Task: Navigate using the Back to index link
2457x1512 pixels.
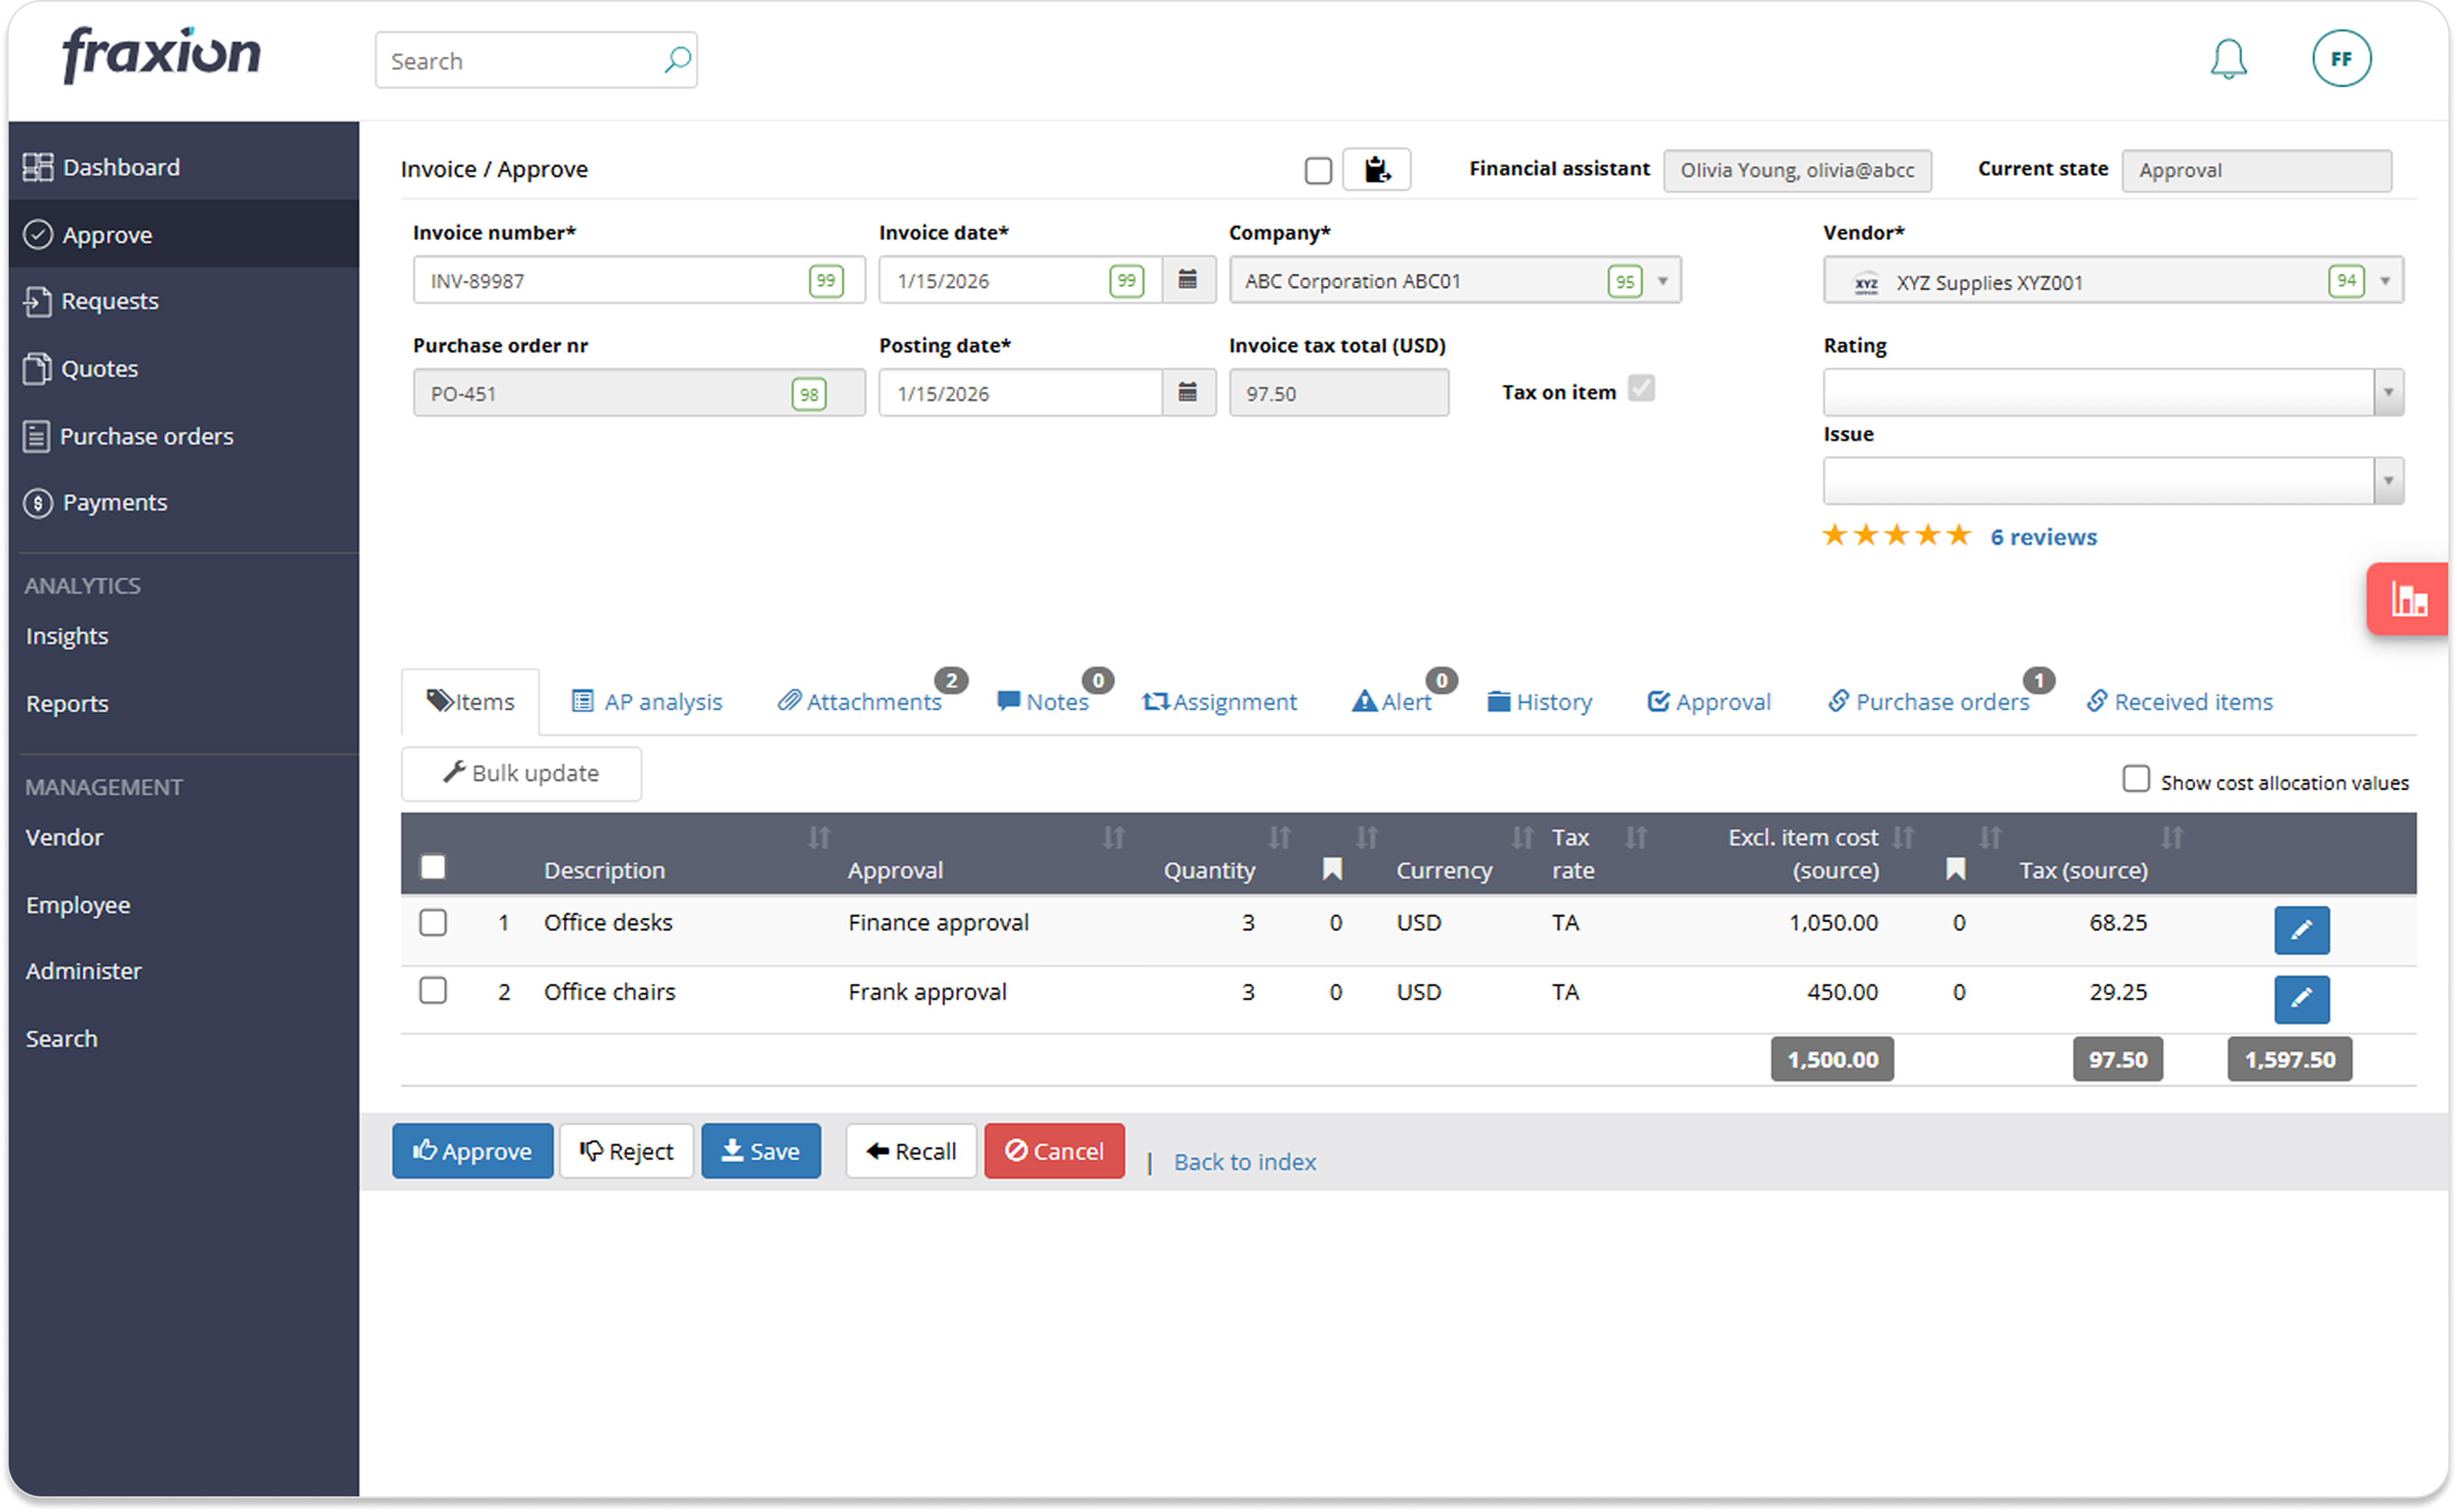Action: click(x=1245, y=1161)
